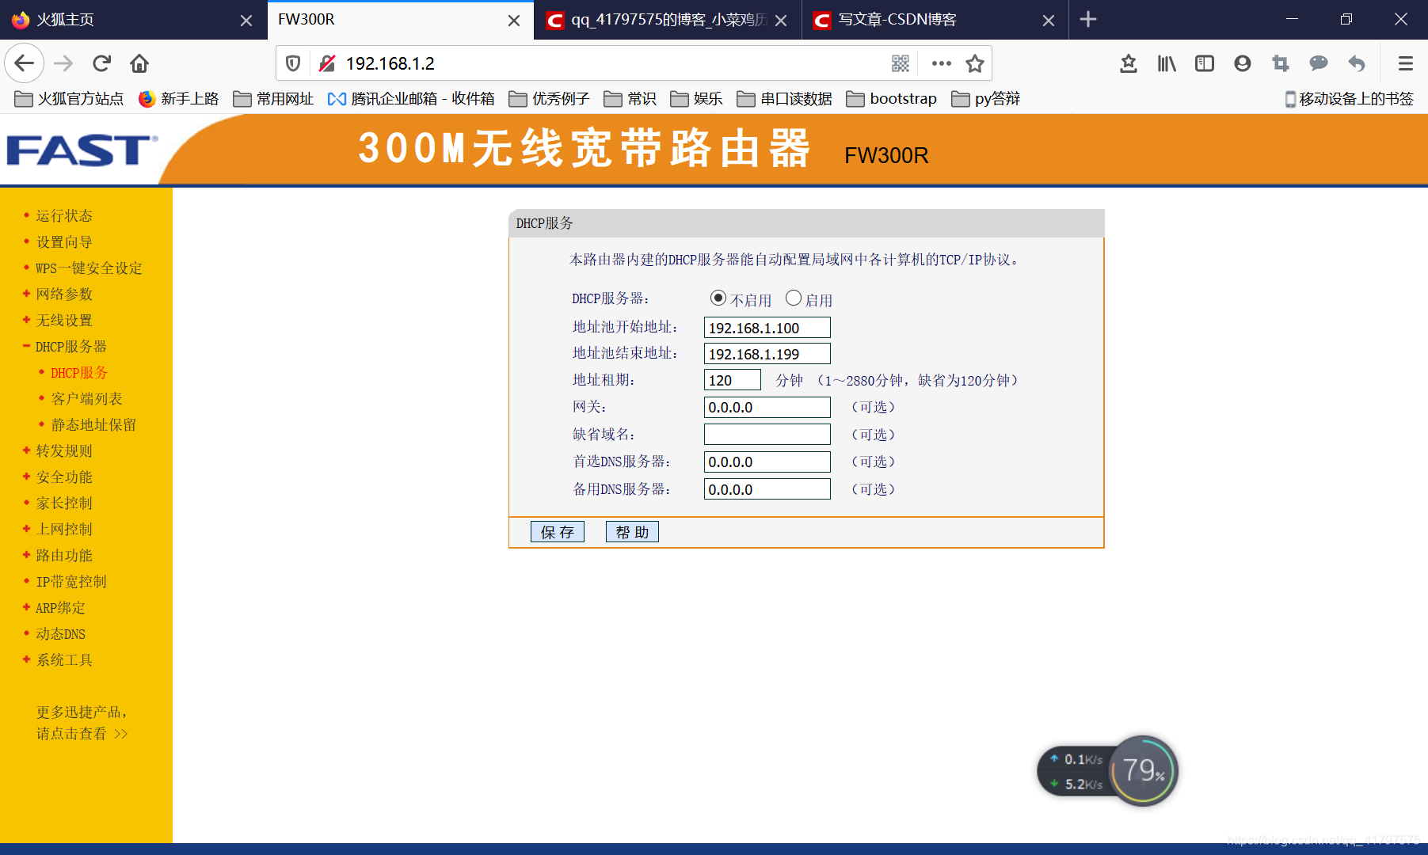Click the tracking protection shield icon
The width and height of the screenshot is (1428, 855).
tap(293, 63)
